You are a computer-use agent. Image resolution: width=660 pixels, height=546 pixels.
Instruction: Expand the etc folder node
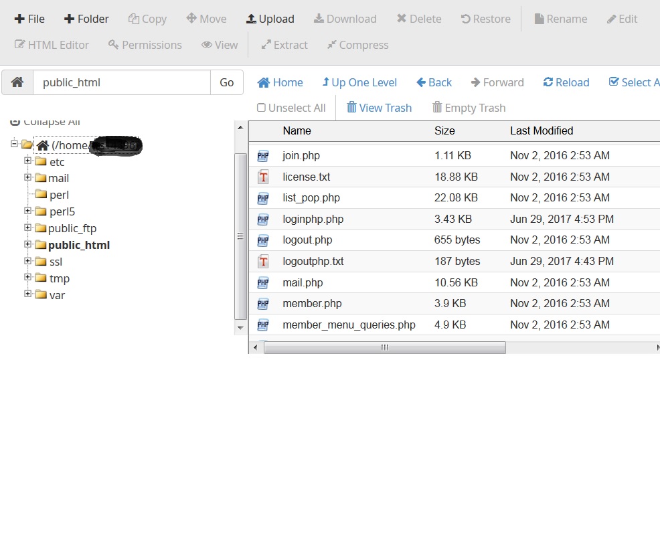pos(28,161)
